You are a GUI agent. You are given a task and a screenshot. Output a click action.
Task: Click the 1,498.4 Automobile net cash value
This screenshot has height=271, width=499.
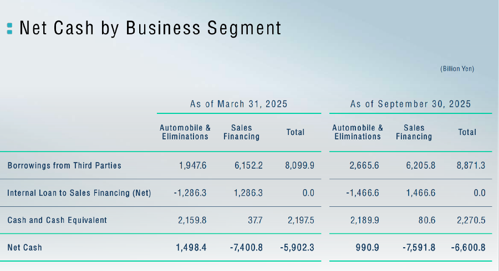pyautogui.click(x=191, y=247)
